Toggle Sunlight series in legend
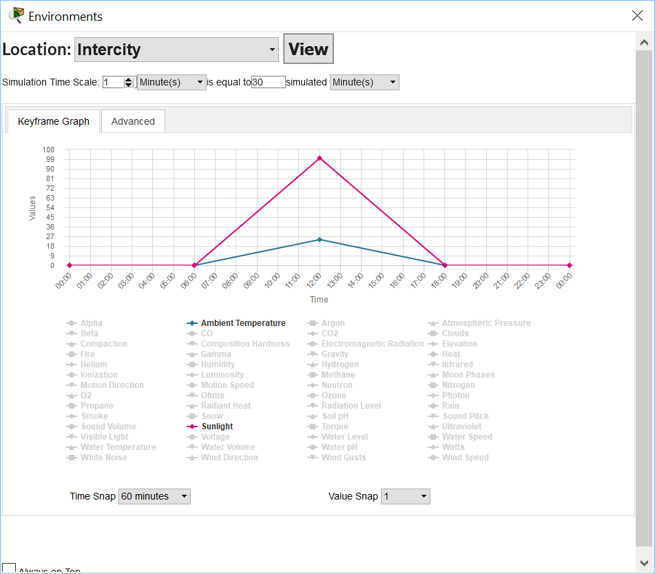Screen dimensions: 655x574 coord(217,427)
